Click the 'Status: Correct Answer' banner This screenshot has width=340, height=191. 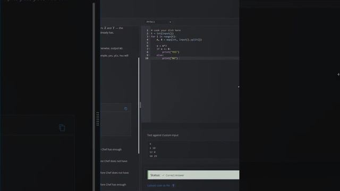(193, 175)
